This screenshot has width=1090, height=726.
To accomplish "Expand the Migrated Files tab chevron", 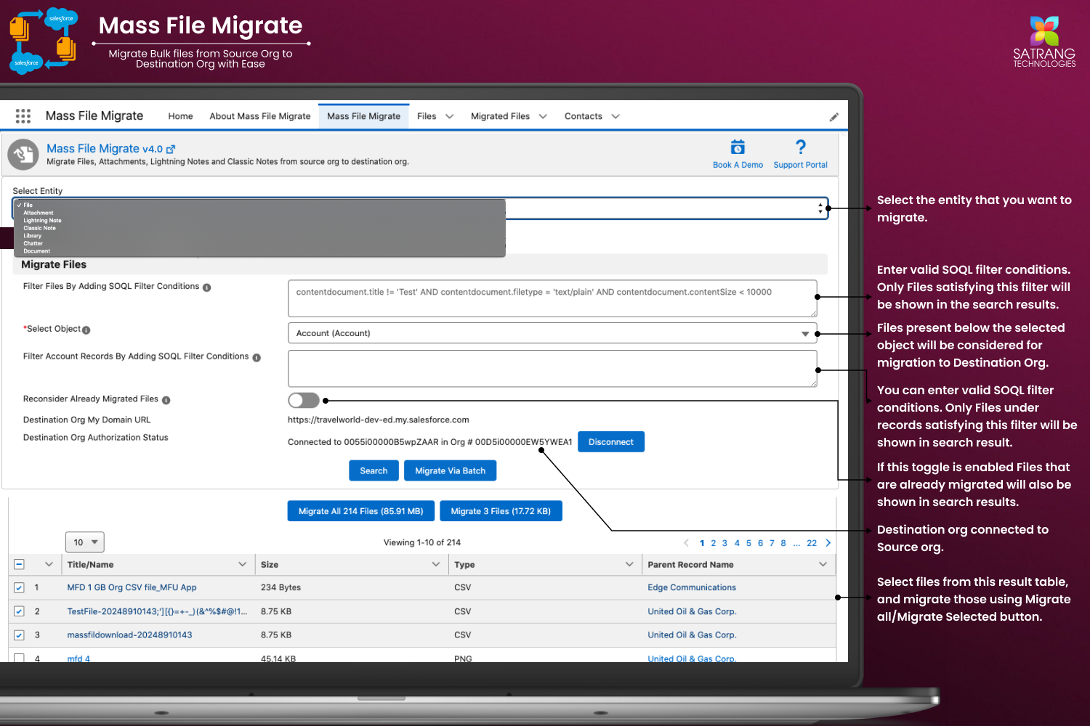I will (543, 116).
